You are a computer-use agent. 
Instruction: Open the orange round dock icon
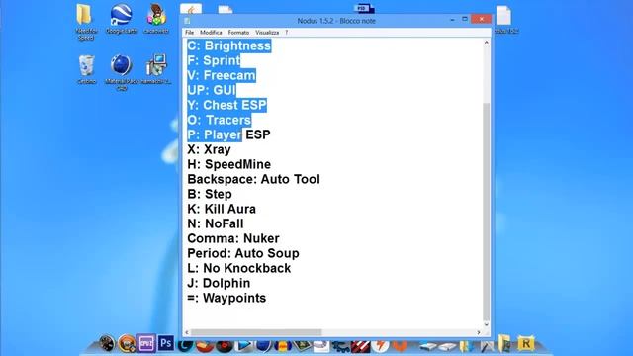[127, 343]
